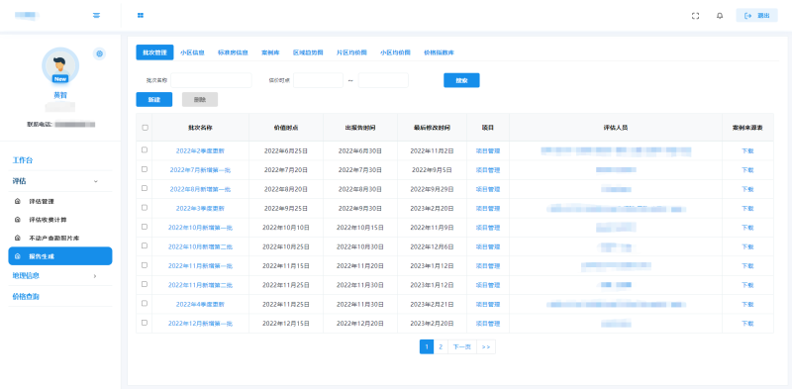Check the 2022年3季度重新 row checkbox
The height and width of the screenshot is (389, 792).
145,208
